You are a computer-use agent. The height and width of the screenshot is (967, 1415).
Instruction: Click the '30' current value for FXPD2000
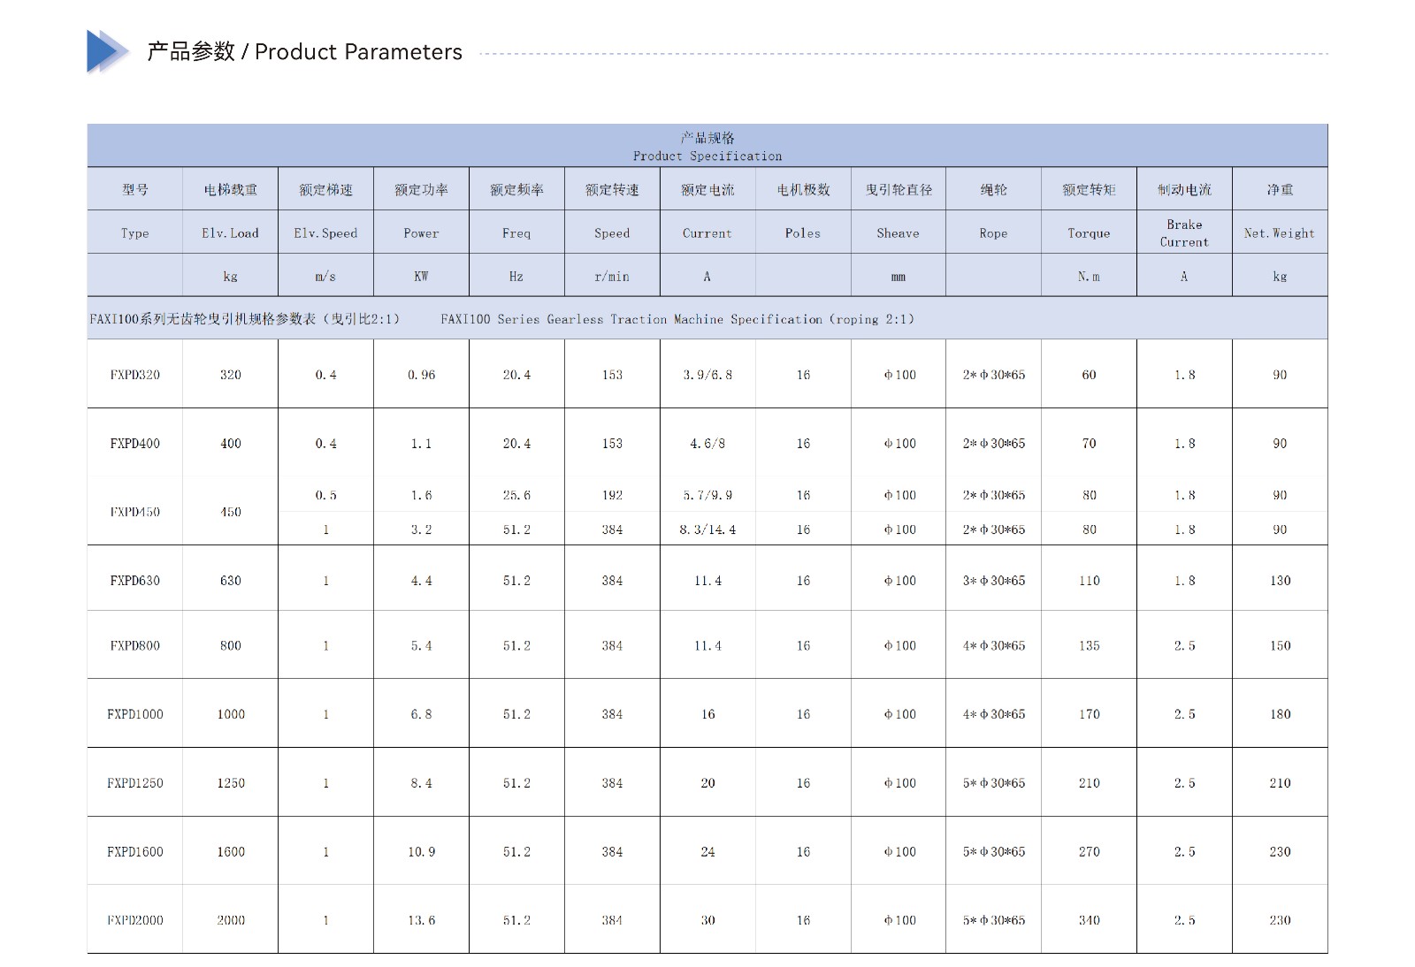(707, 920)
